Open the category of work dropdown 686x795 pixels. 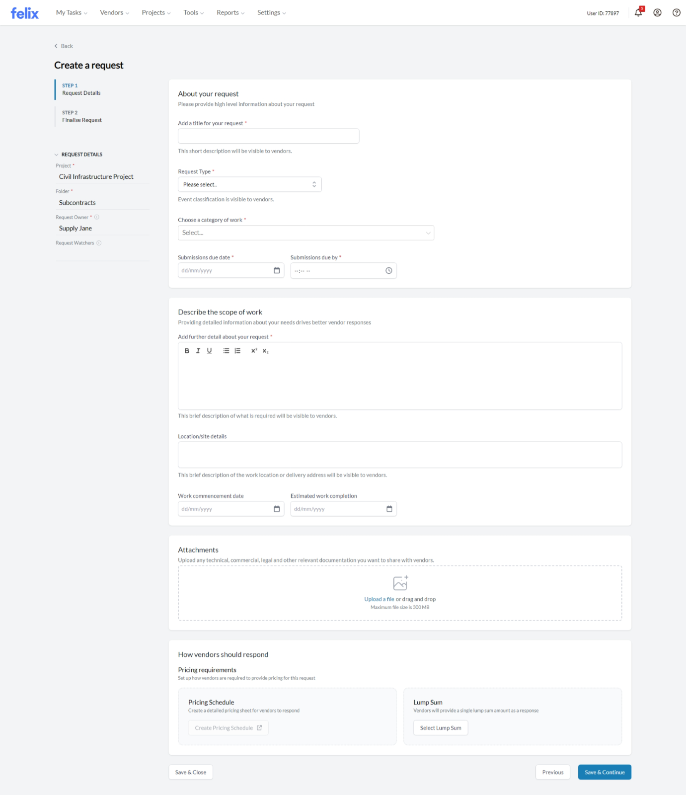click(306, 233)
